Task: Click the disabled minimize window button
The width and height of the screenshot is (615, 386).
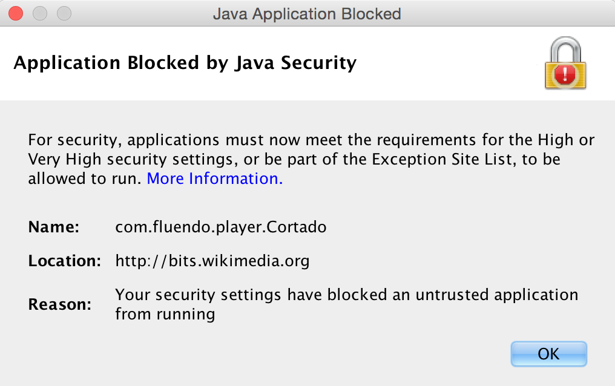Action: tap(40, 13)
